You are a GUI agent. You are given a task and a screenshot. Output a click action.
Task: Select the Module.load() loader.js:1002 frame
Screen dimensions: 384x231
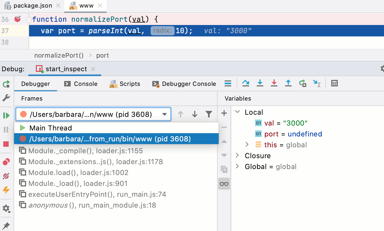[116, 172]
